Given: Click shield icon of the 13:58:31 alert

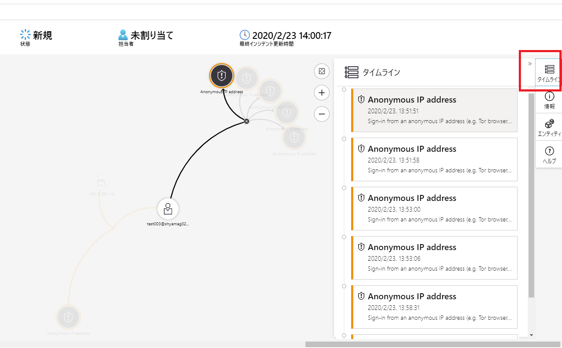Looking at the screenshot, I should [361, 296].
